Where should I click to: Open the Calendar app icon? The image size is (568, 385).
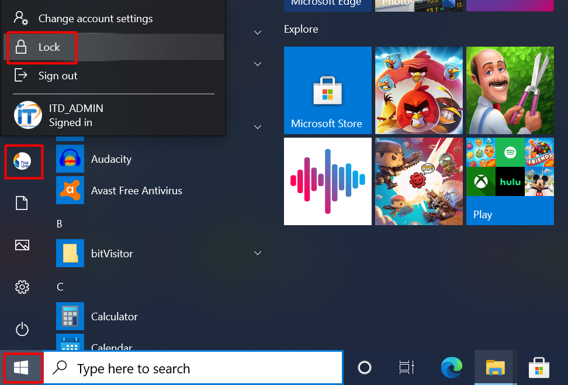(70, 342)
